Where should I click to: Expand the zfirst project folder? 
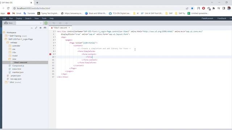(6, 82)
